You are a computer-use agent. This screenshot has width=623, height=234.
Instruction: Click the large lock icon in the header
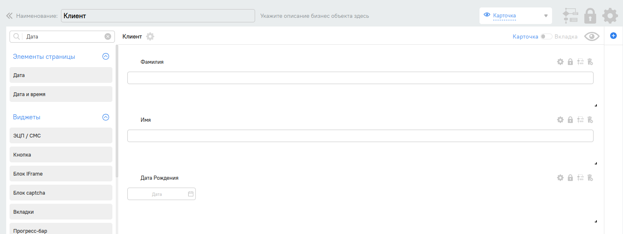pos(590,16)
